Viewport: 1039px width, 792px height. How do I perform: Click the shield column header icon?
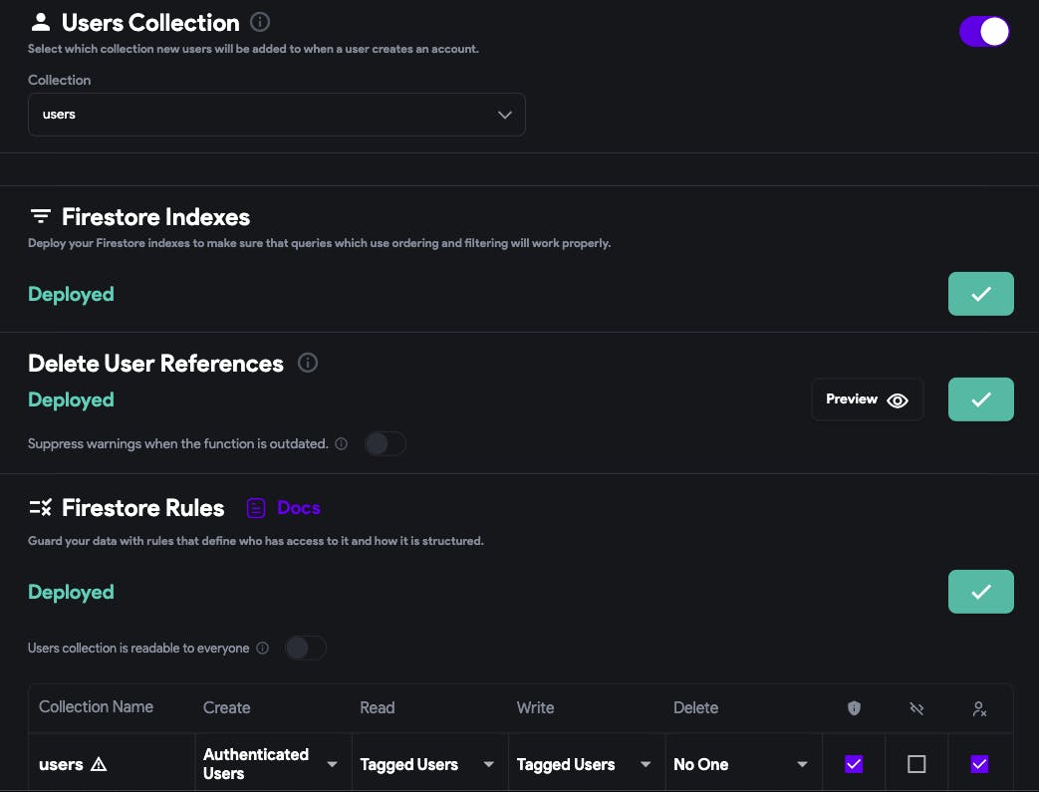(854, 708)
